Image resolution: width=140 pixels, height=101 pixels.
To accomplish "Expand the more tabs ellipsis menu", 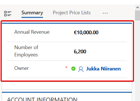I will (x=105, y=13).
